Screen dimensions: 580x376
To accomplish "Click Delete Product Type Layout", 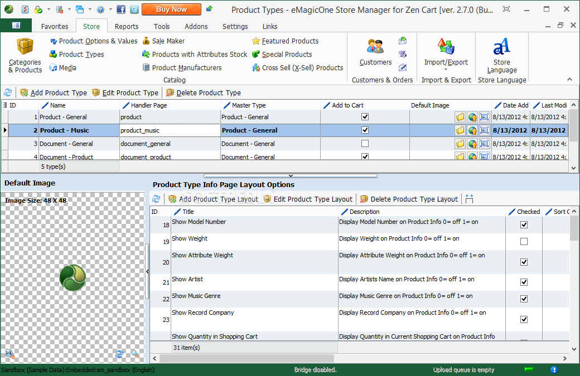I will 409,199.
